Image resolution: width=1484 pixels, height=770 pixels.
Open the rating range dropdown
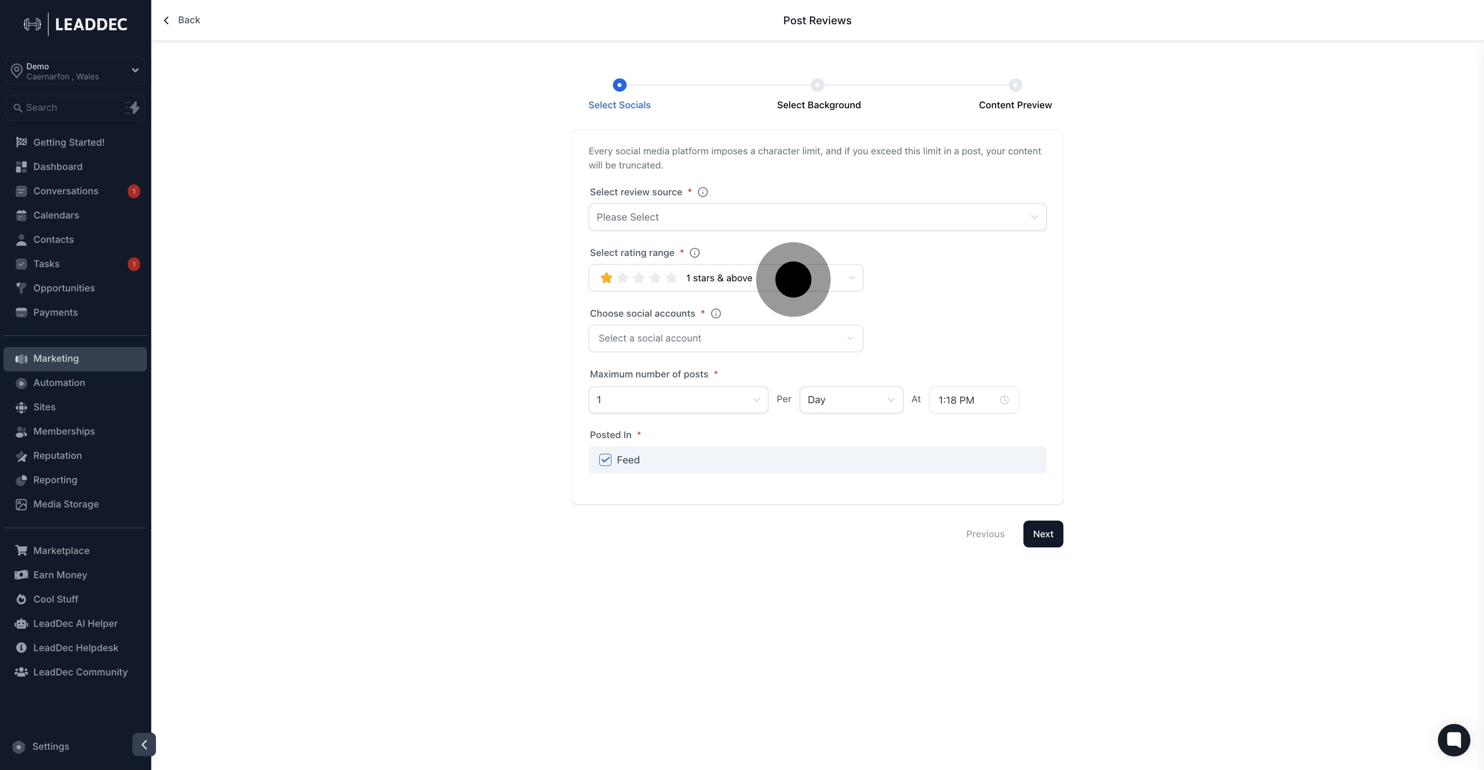pos(726,278)
